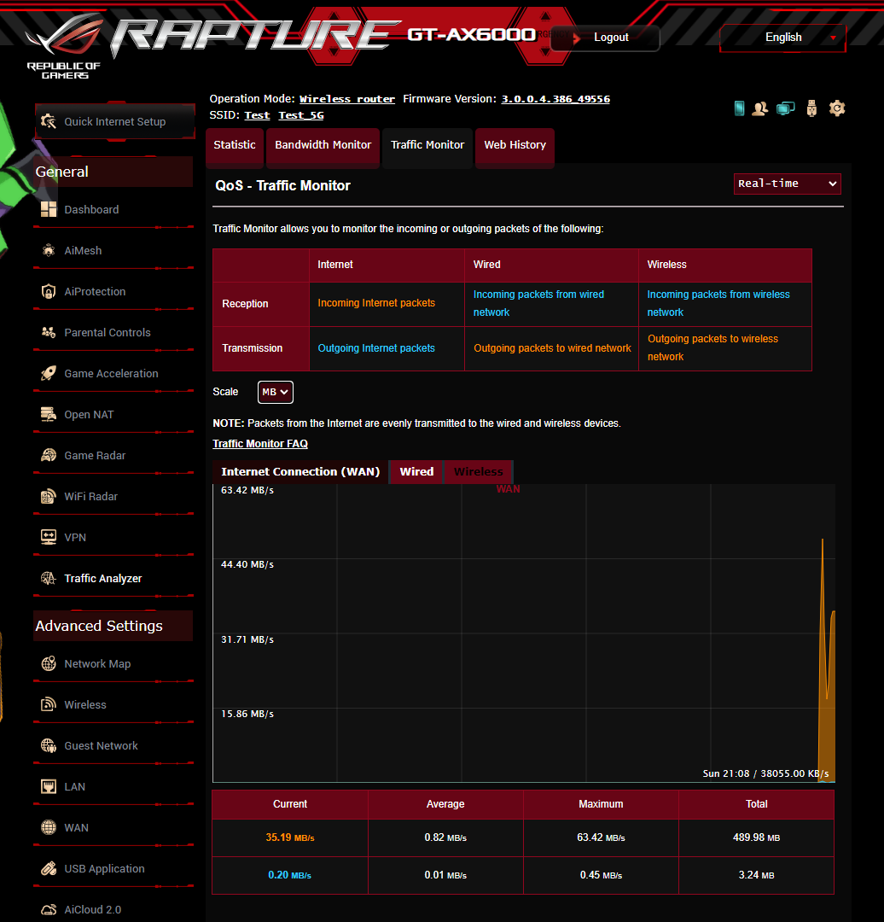Click the 3.24 MB total value
Image resolution: width=884 pixels, height=922 pixels.
tap(757, 875)
